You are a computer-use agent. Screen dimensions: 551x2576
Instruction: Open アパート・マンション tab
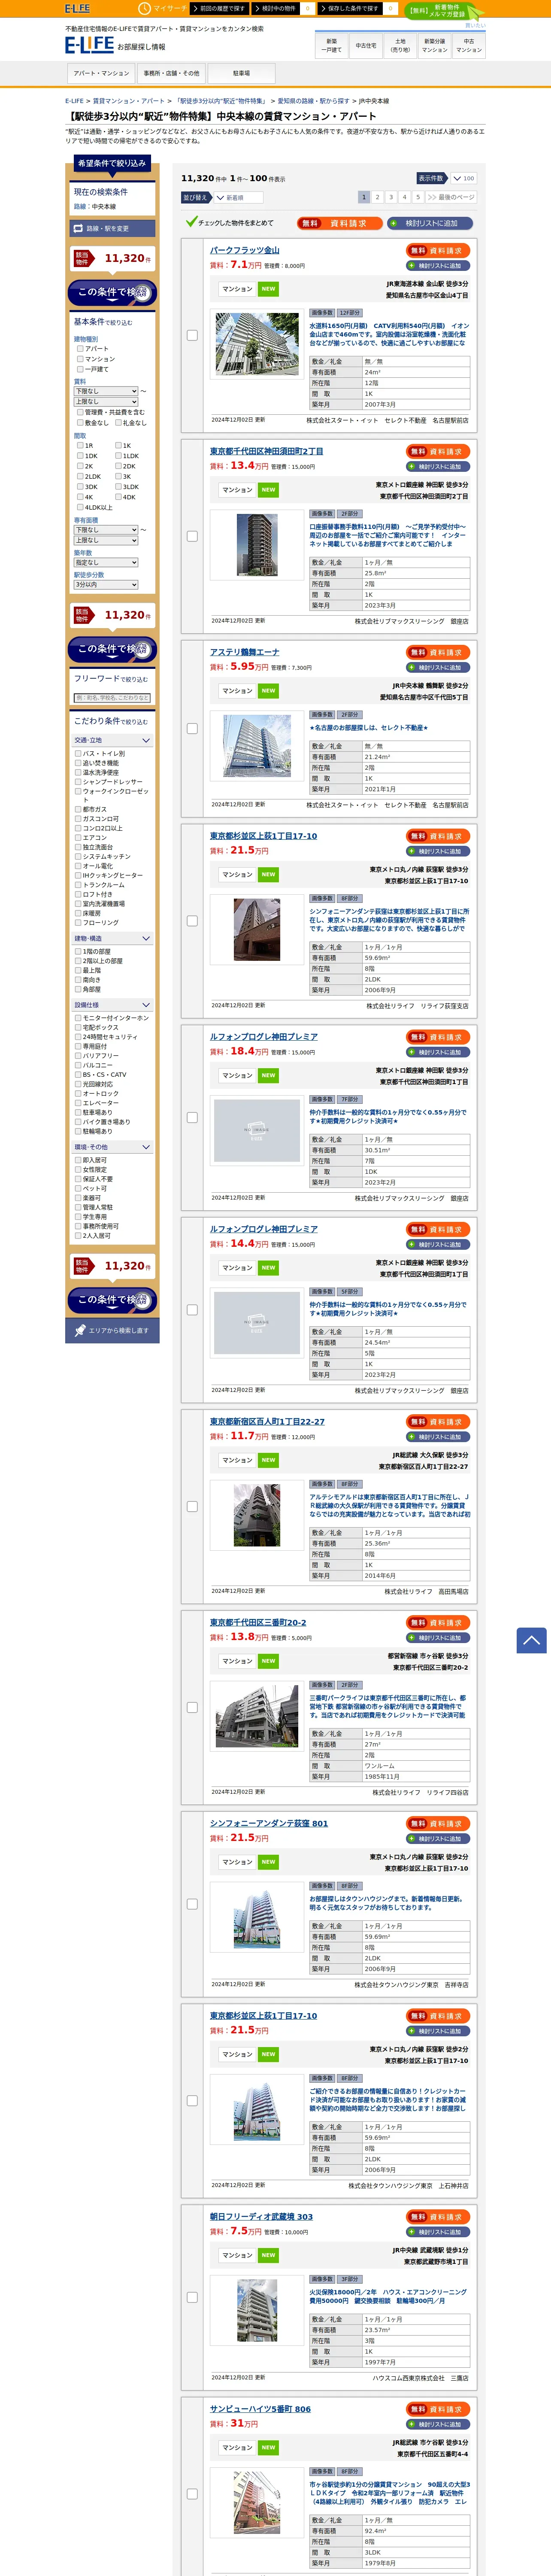tap(101, 73)
